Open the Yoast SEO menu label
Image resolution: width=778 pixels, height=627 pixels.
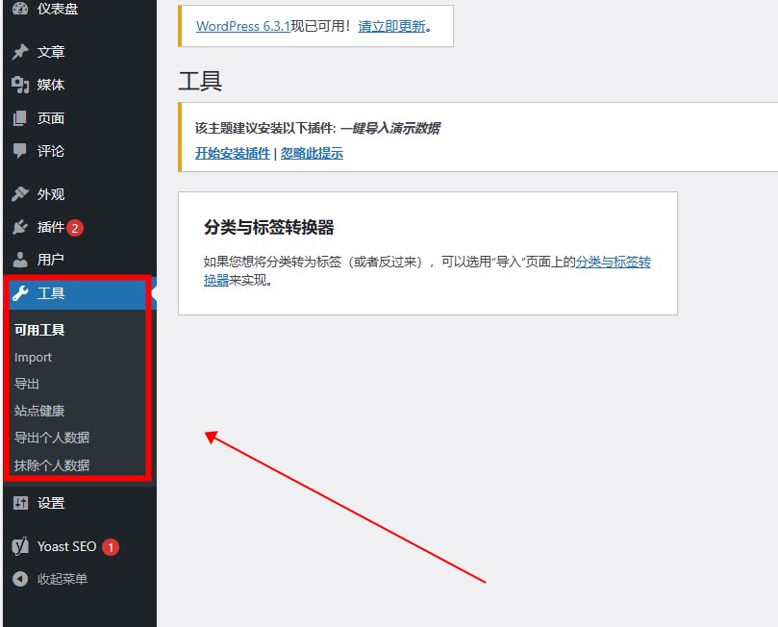pyautogui.click(x=66, y=546)
